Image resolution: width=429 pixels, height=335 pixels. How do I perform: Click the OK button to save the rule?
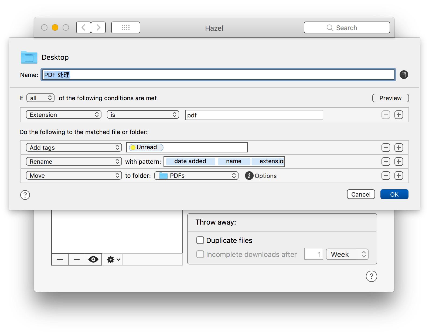394,194
